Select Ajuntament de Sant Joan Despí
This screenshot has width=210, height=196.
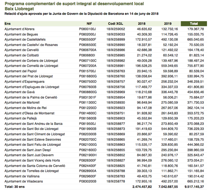28,150
